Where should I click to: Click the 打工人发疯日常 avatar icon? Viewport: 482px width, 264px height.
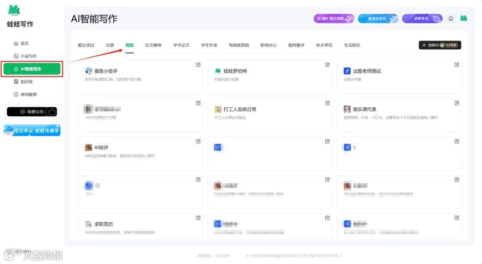point(218,109)
